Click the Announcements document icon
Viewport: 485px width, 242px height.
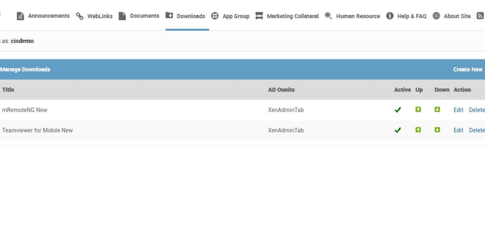click(20, 16)
